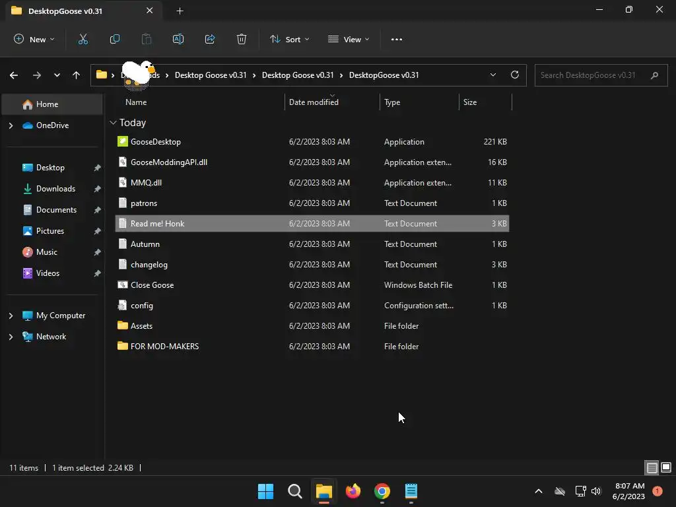The image size is (676, 507).
Task: Click the volume speaker tray icon
Action: [596, 491]
